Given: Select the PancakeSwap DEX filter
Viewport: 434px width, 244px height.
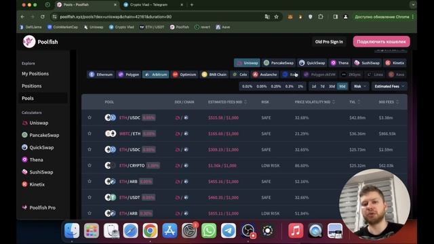Looking at the screenshot, I should click(x=279, y=63).
